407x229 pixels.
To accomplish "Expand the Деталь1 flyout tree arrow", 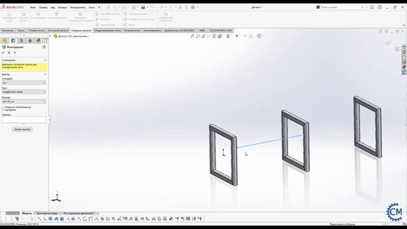I will (50, 36).
